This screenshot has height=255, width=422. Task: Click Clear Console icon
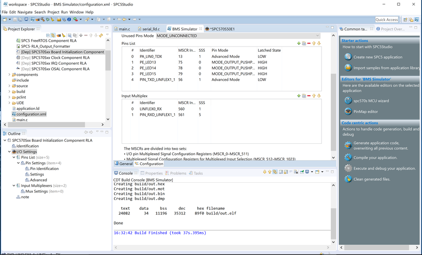pyautogui.click(x=296, y=172)
